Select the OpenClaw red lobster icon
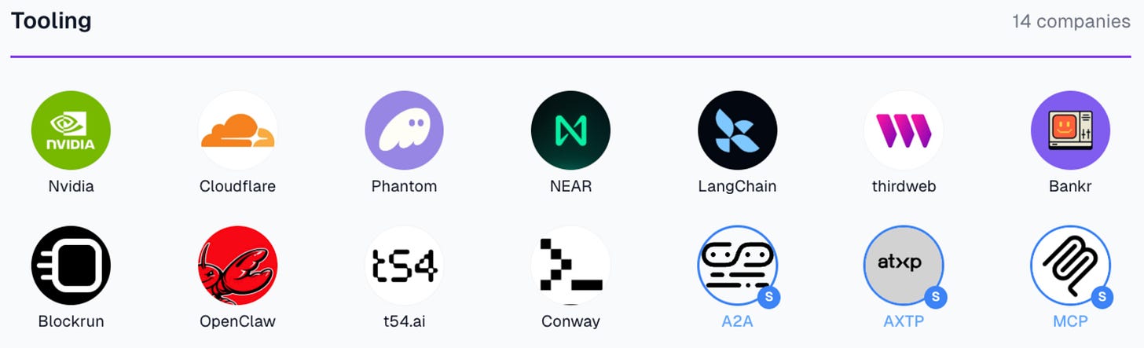This screenshot has width=1144, height=348. [x=237, y=266]
